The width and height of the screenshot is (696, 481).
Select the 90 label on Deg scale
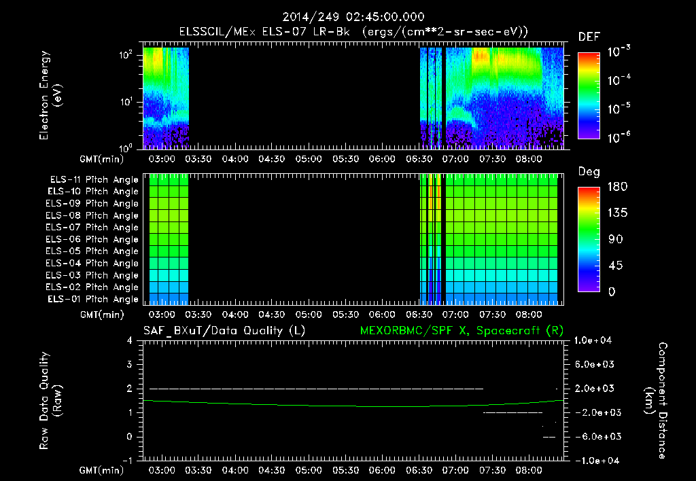[x=616, y=239]
